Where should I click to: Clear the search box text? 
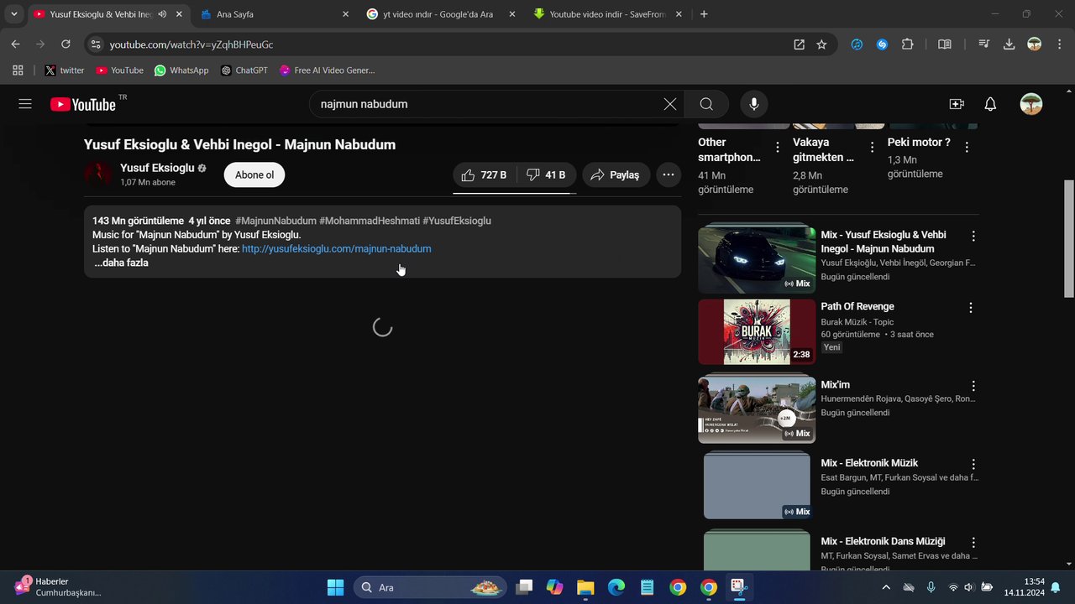tap(669, 104)
